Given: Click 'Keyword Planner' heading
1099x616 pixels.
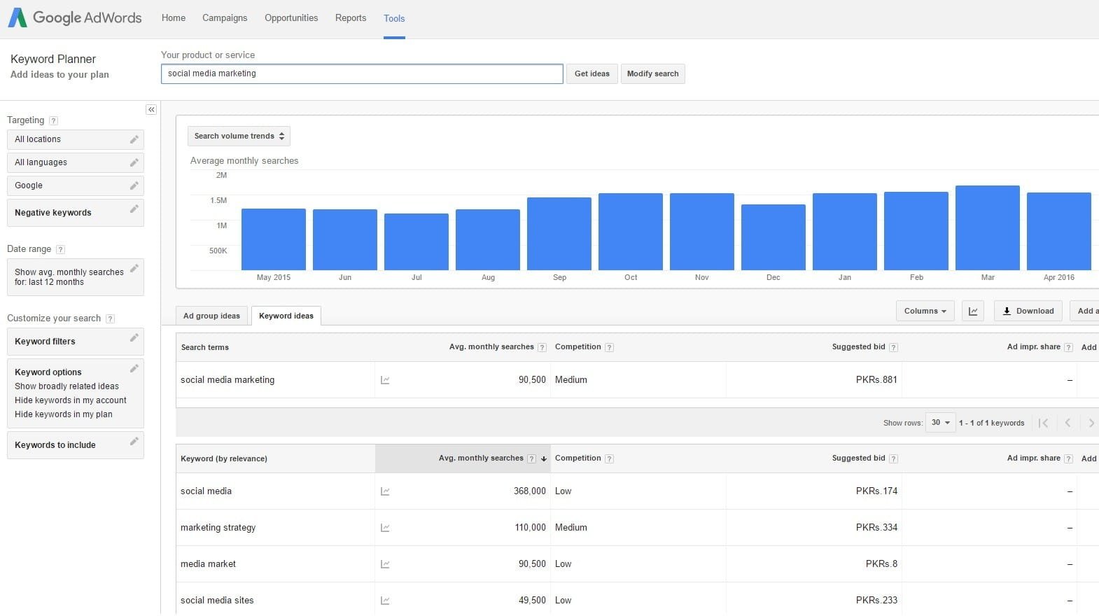Looking at the screenshot, I should point(53,59).
